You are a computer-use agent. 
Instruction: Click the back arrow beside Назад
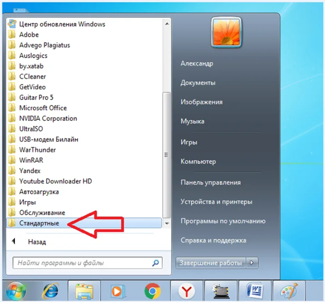[x=14, y=241]
